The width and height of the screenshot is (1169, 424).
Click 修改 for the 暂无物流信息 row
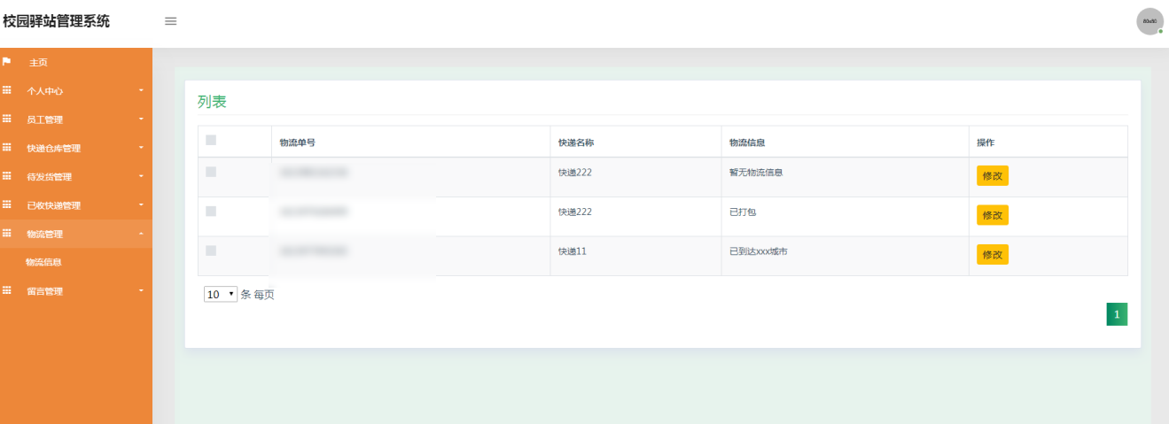coord(993,175)
